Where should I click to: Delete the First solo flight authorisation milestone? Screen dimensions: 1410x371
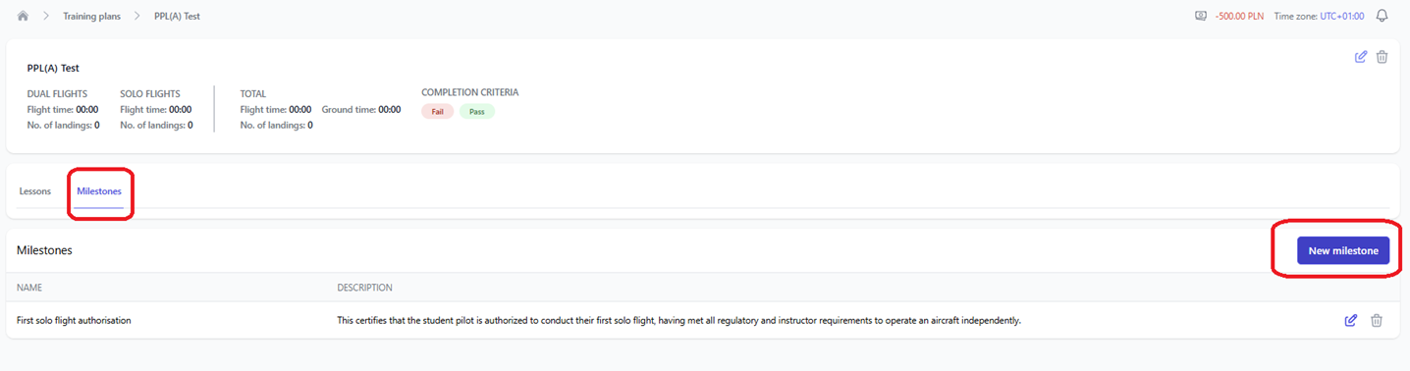pos(1376,320)
